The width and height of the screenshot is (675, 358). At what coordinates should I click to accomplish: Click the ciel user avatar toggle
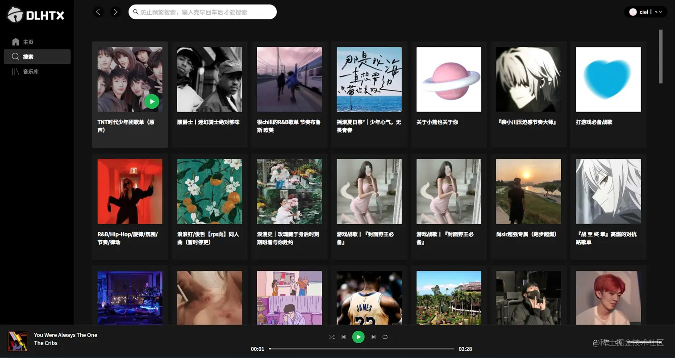(x=633, y=12)
